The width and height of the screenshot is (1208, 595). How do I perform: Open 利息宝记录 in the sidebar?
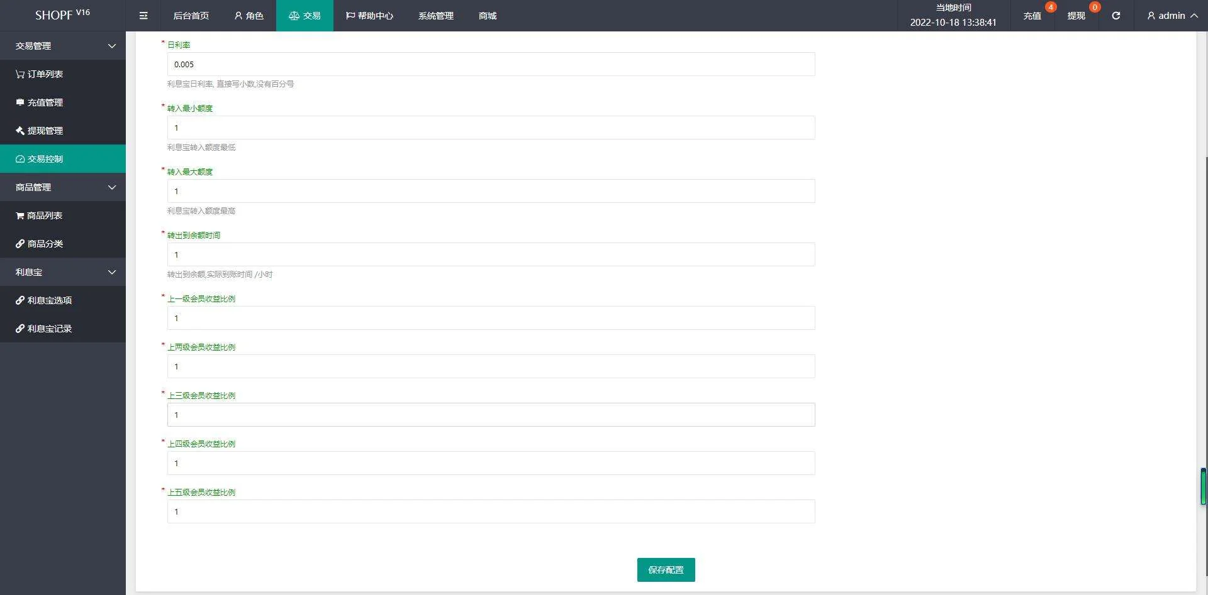pyautogui.click(x=44, y=329)
